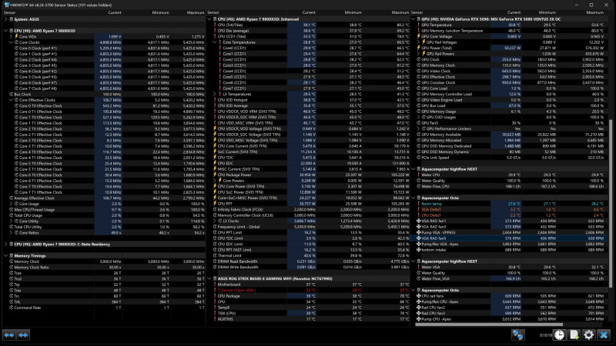Select the CPU (Tctl/Tdie) row

(309, 25)
